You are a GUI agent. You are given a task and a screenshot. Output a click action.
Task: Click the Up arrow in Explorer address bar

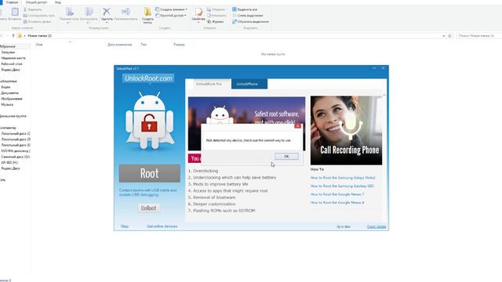point(13,36)
